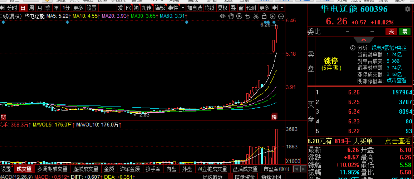The height and width of the screenshot is (179, 414).
Task: Click the 点击查看 link beside 明涨停概率
Action: tap(397, 81)
